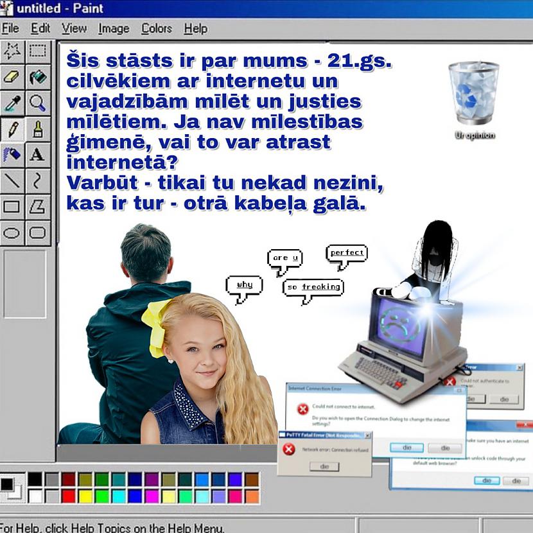The width and height of the screenshot is (533, 533).
Task: Click 'untitled - Paint' title text
Action: tap(60, 8)
